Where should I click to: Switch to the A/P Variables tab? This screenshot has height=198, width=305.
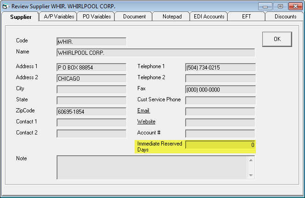click(x=58, y=17)
